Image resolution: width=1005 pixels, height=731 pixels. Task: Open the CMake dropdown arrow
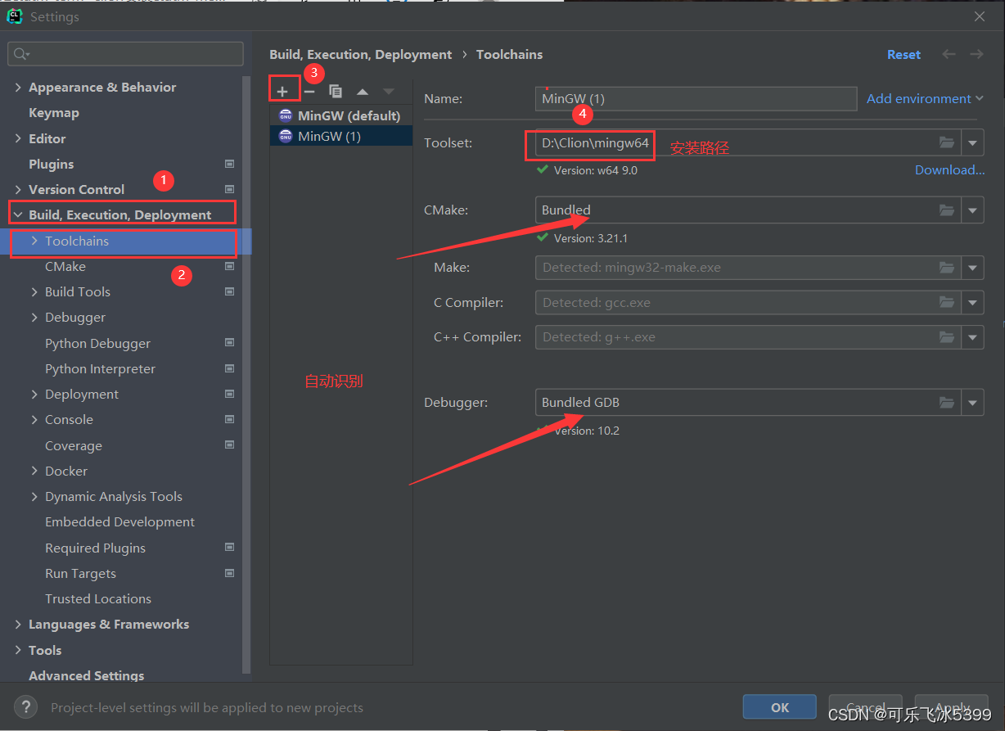click(x=972, y=210)
